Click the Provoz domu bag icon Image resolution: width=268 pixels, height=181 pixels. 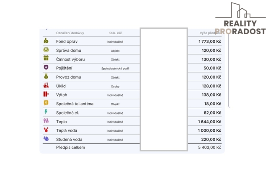(46, 76)
